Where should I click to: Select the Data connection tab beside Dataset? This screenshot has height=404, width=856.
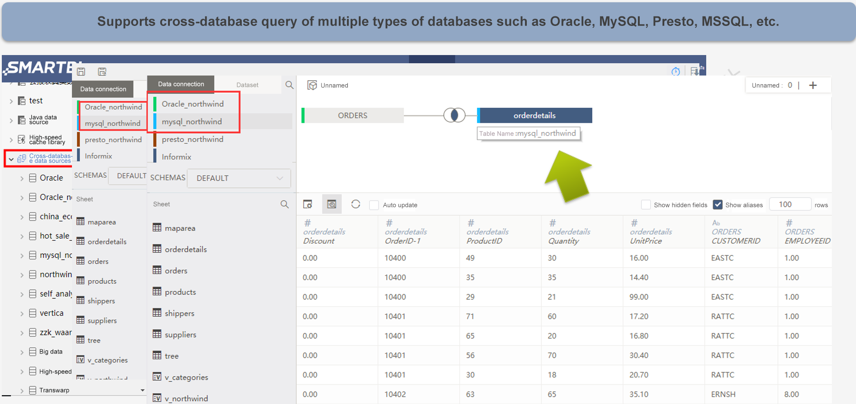[181, 84]
